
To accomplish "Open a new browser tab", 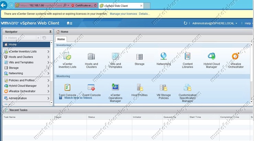I will point(147,6).
